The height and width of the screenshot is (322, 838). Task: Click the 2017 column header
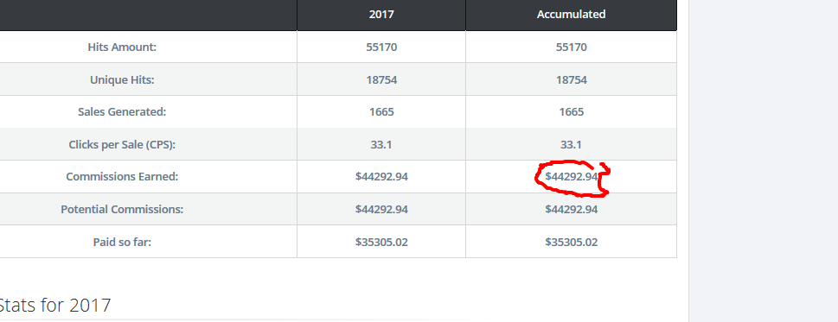[381, 15]
